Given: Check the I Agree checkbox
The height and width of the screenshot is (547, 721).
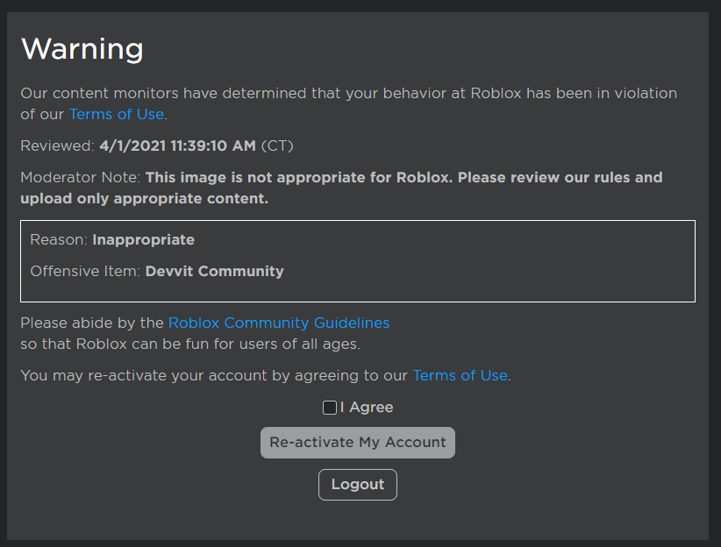Looking at the screenshot, I should click(330, 408).
